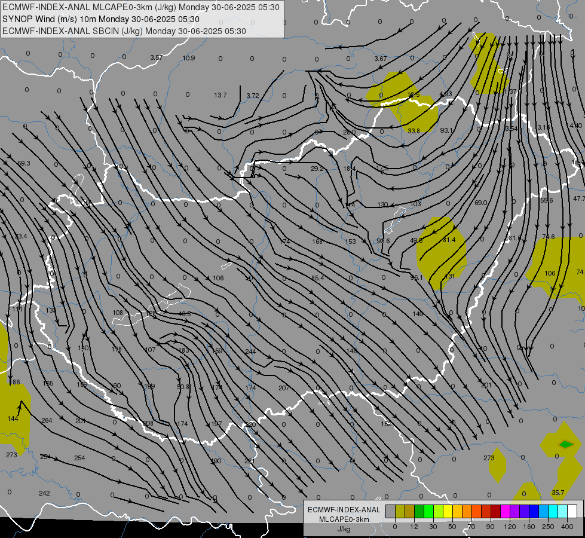Click the bright green legend swatch
Screen dimensions: 585x538
point(428,512)
